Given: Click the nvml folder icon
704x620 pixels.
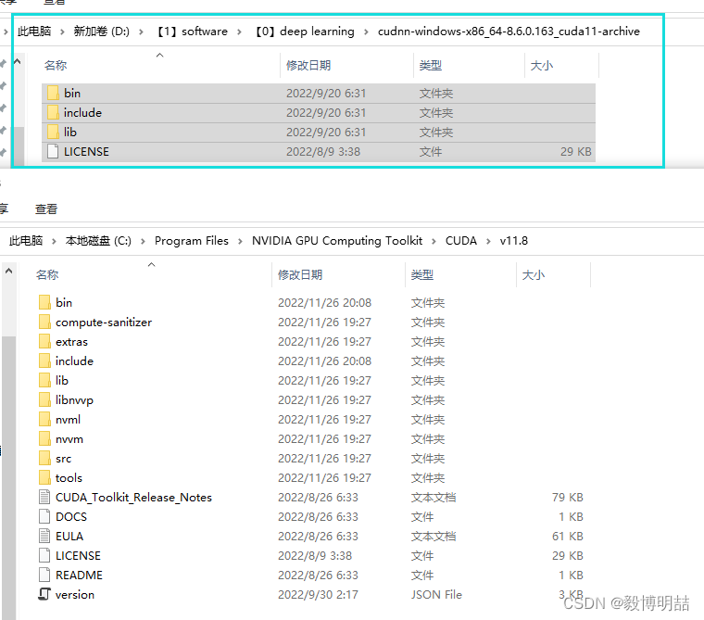Looking at the screenshot, I should pyautogui.click(x=44, y=419).
